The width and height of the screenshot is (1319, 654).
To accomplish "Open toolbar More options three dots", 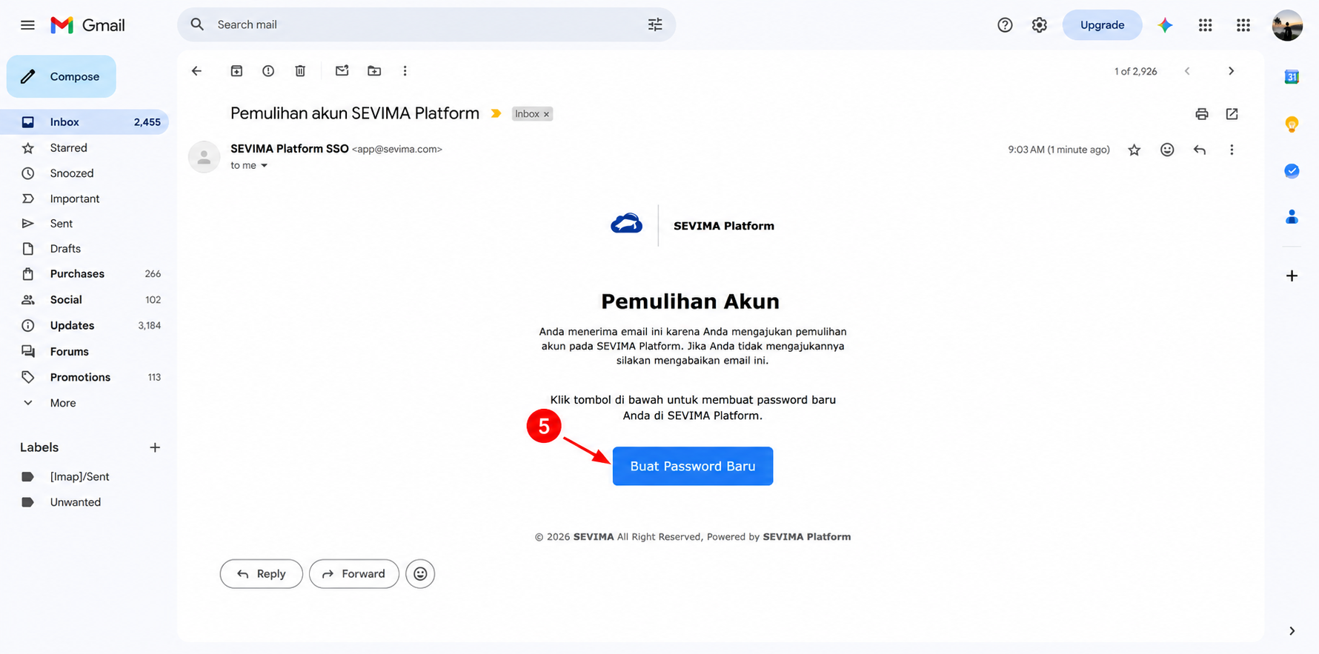I will (x=405, y=71).
